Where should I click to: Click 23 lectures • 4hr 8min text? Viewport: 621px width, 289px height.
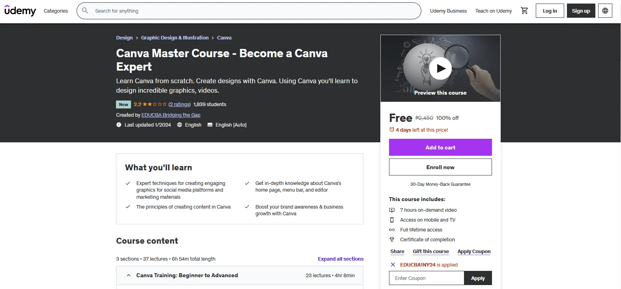point(330,276)
